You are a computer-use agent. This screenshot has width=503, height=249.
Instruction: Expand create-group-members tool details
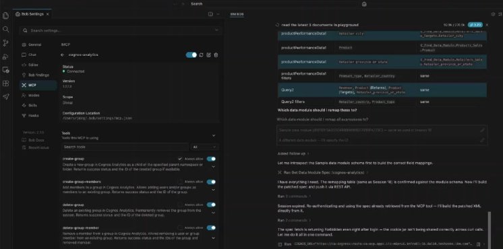tap(213, 190)
